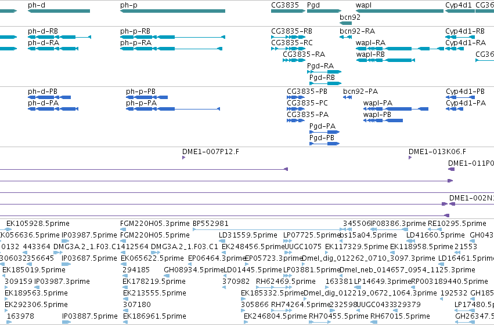Click the ph-d gene label
Image resolution: width=494 pixels, height=325 pixels.
point(37,5)
